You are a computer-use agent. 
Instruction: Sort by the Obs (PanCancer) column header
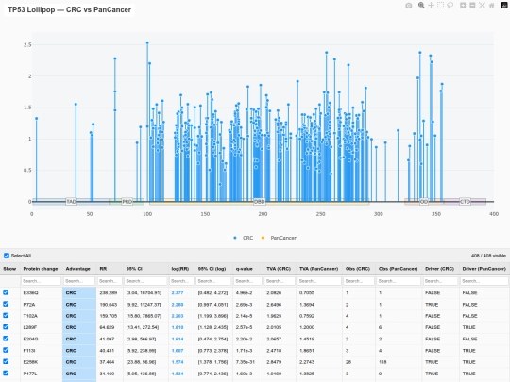[x=399, y=269]
